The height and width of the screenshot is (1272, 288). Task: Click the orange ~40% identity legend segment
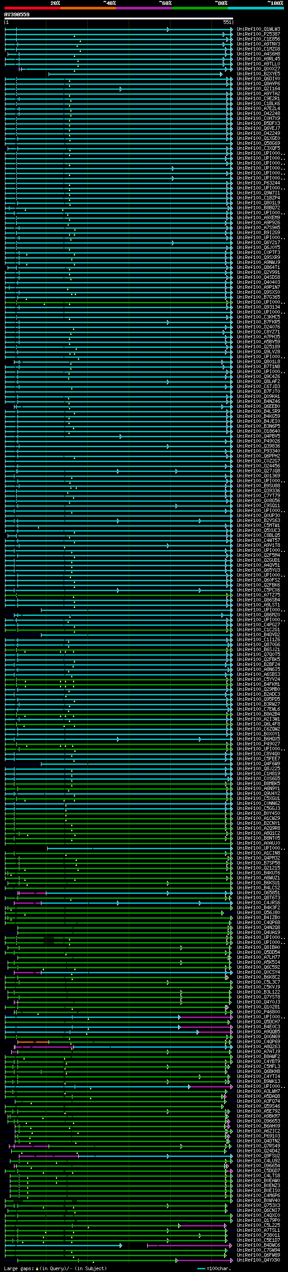(88, 8)
